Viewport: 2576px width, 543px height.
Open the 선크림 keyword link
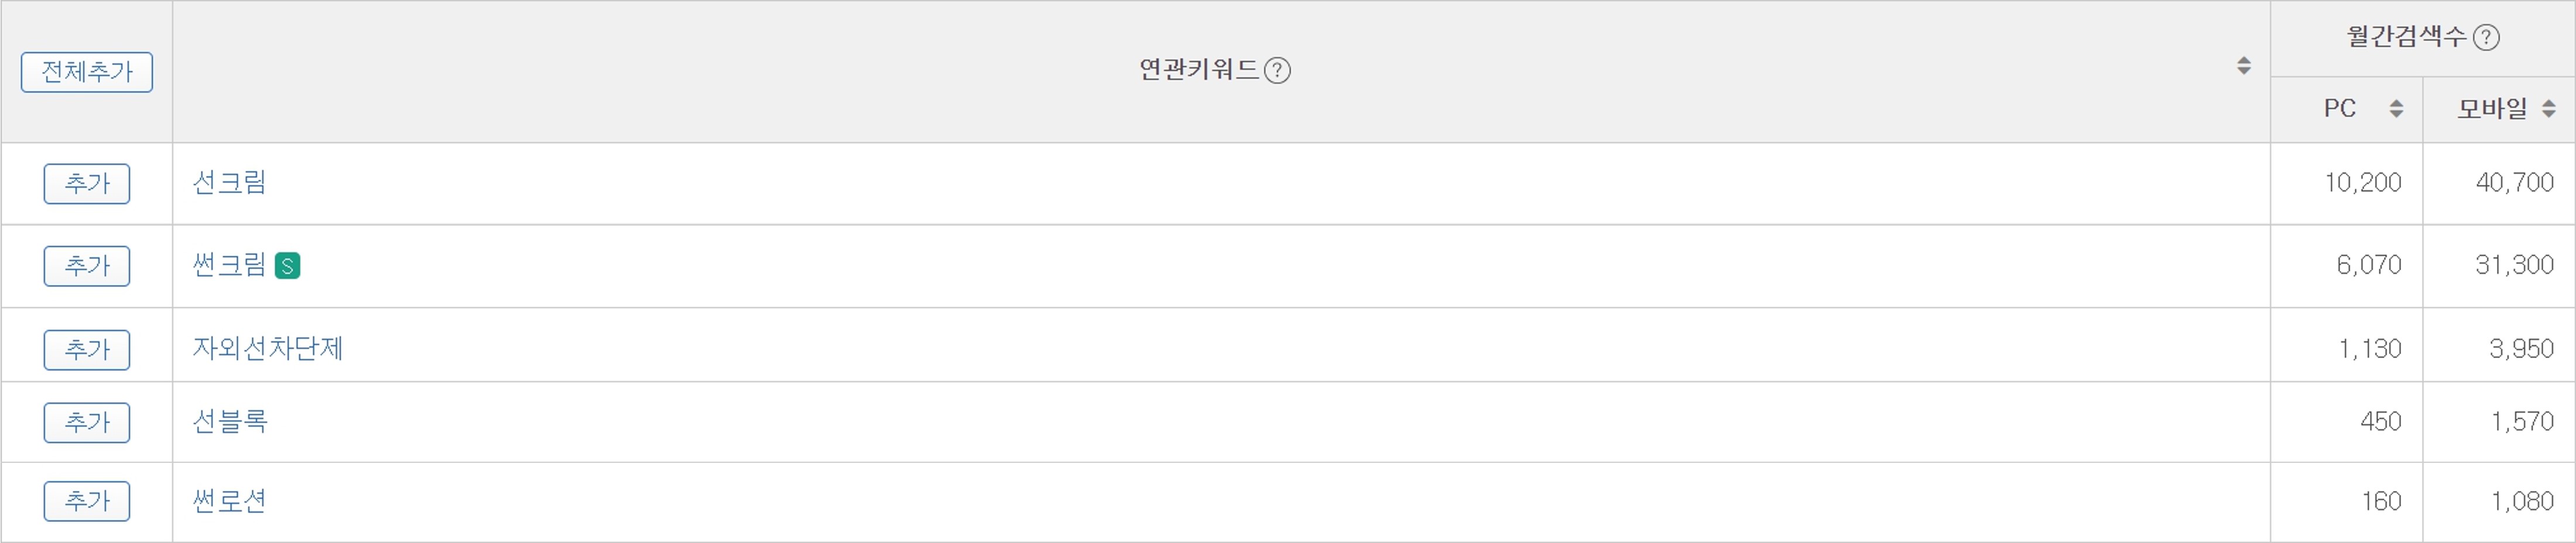pos(229,182)
